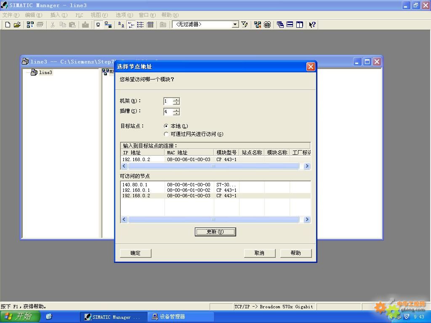Select node 192.168.0.1 in accessible list

136,190
